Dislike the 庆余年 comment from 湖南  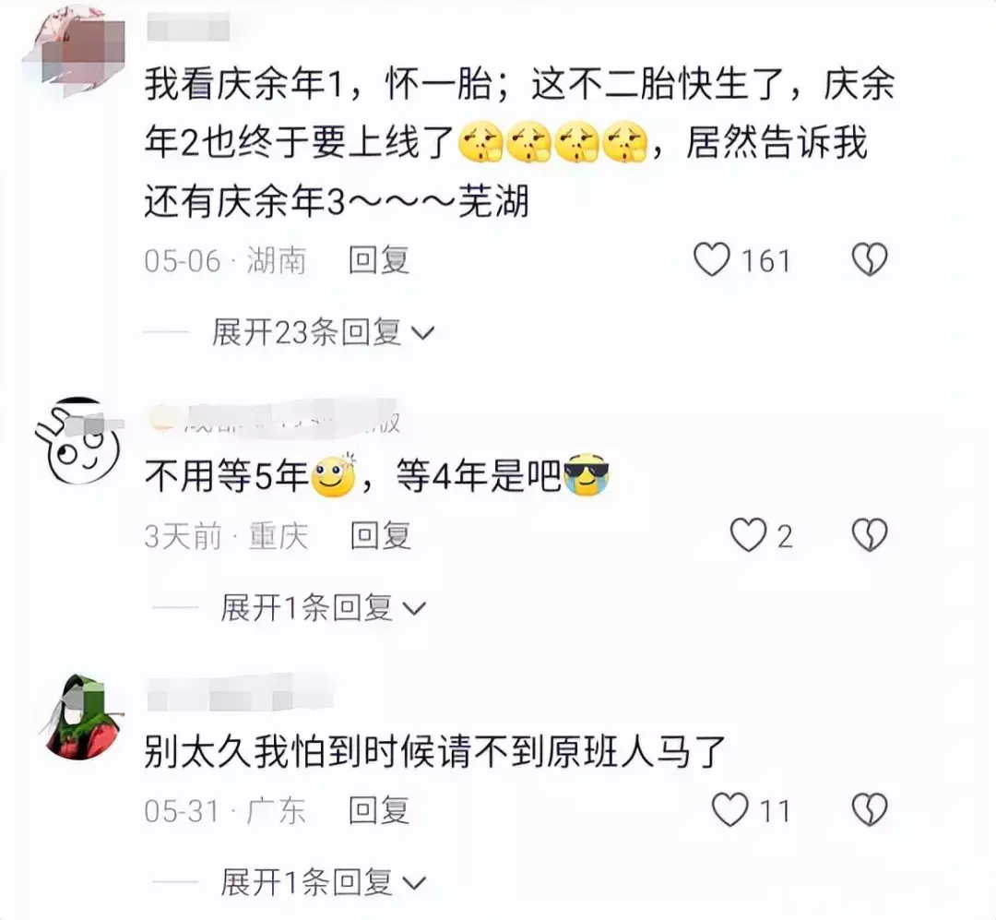click(869, 260)
